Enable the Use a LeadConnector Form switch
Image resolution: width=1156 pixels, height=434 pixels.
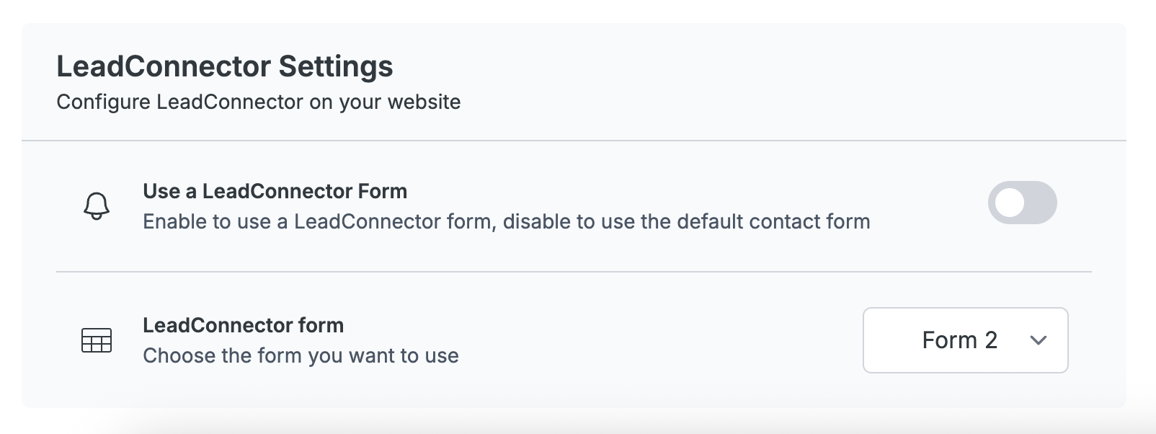(x=1022, y=203)
